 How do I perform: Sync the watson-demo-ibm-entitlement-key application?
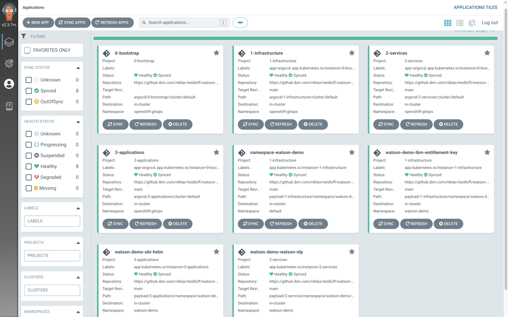tap(386, 224)
